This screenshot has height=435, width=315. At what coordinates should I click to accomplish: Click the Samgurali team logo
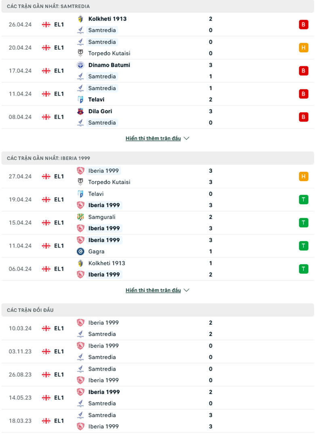(80, 217)
